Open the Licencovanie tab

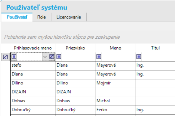[69, 17]
